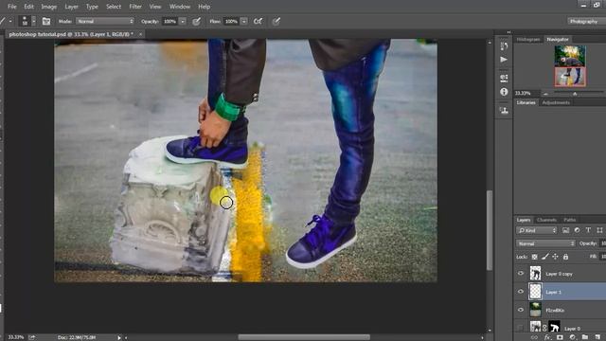Filter layers by adjustment layers icon

[x=577, y=230]
